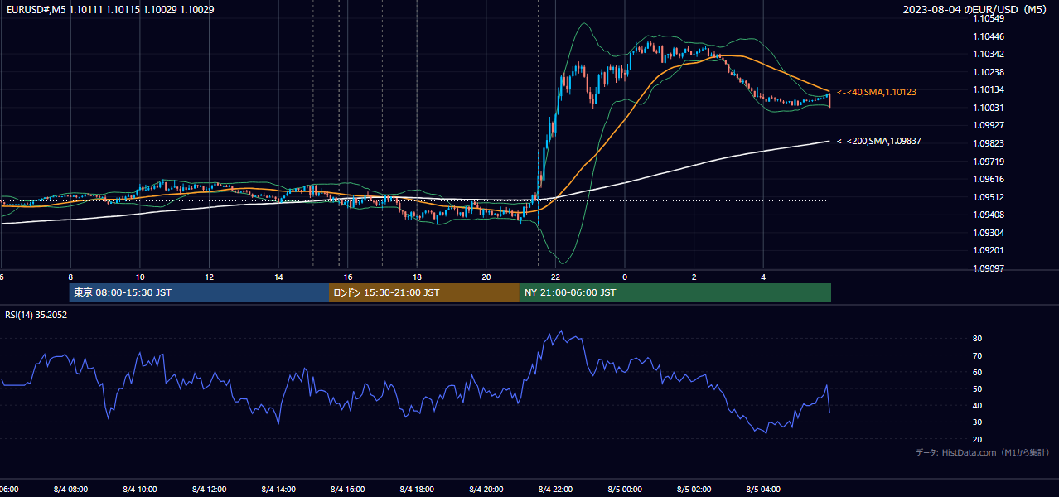Click price axis label 1.10342

point(989,55)
